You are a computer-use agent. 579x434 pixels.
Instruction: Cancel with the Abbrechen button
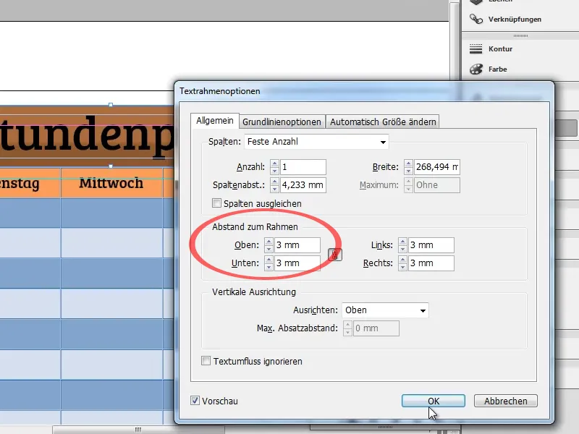coord(505,401)
